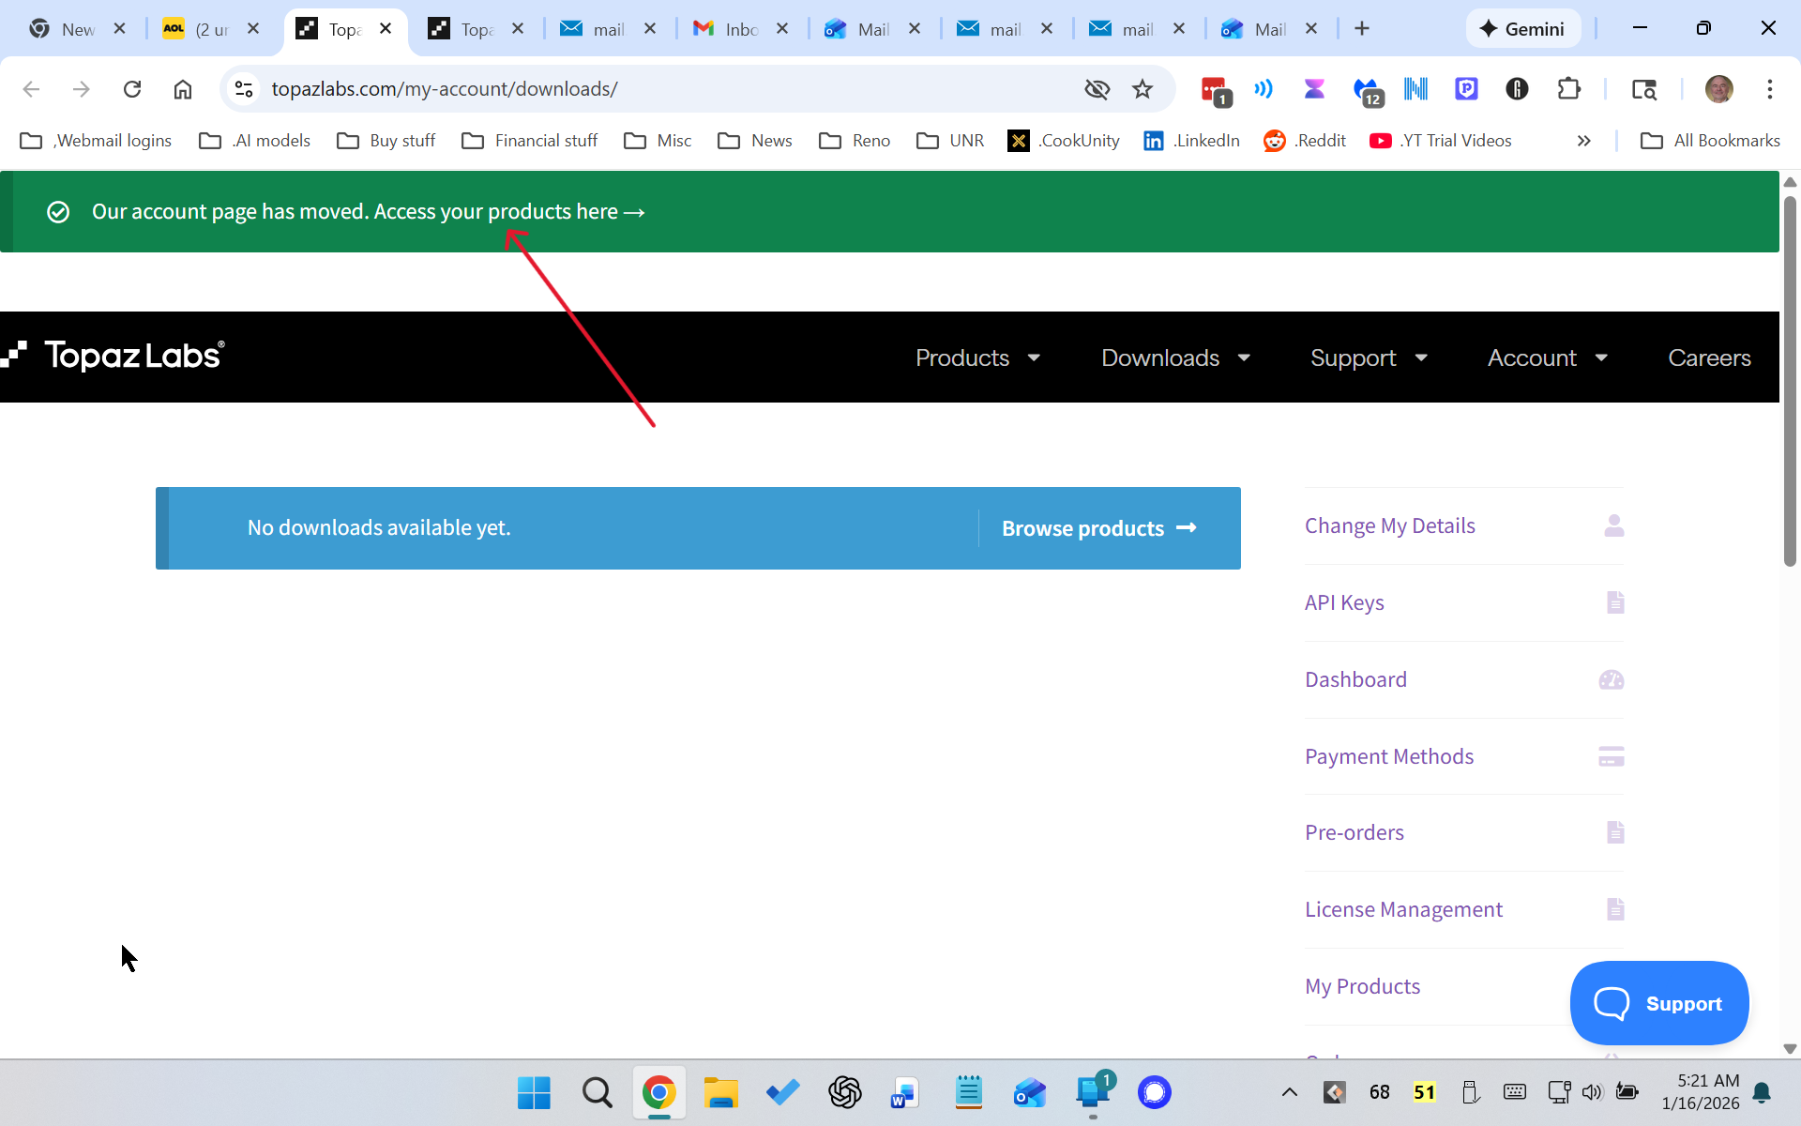This screenshot has height=1126, width=1801.
Task: Expand the Downloads dropdown menu
Action: pos(1175,358)
